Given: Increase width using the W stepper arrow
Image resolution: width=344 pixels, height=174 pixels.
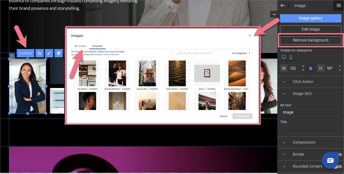Looking at the screenshot, I should [303, 67].
